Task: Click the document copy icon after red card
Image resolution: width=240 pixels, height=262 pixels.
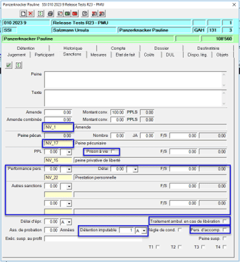Action: click(x=84, y=13)
